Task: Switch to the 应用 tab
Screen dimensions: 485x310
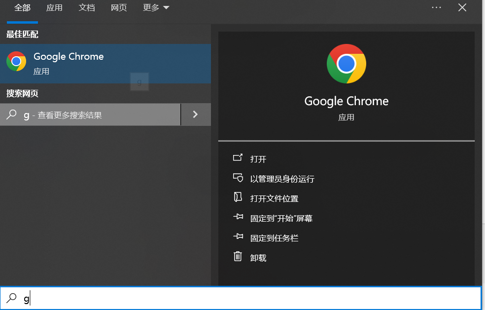Action: pyautogui.click(x=54, y=8)
